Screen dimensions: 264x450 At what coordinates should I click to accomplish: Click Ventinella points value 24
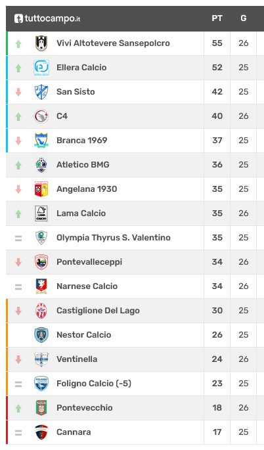(x=217, y=359)
